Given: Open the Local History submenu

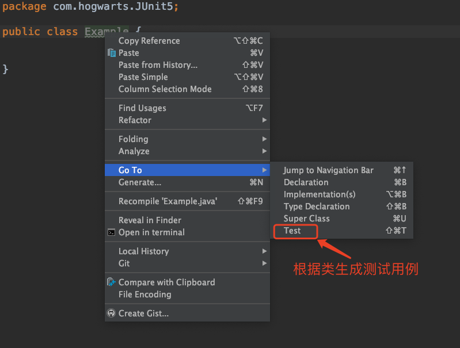Looking at the screenshot, I should pyautogui.click(x=143, y=251).
